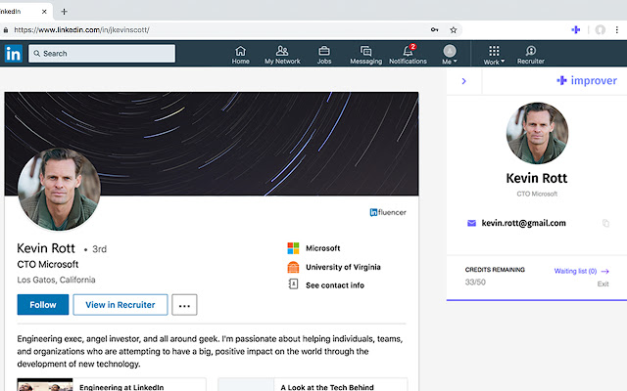Click the Follow button

tap(43, 305)
